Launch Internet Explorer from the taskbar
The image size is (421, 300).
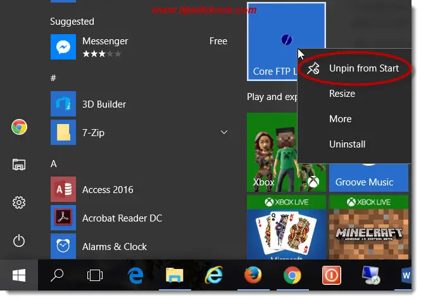point(214,275)
